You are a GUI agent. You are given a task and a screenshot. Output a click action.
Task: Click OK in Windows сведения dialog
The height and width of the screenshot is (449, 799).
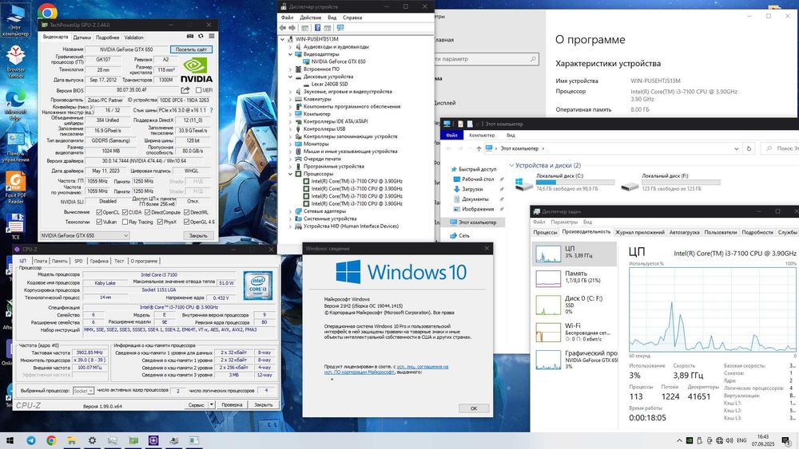pyautogui.click(x=473, y=408)
